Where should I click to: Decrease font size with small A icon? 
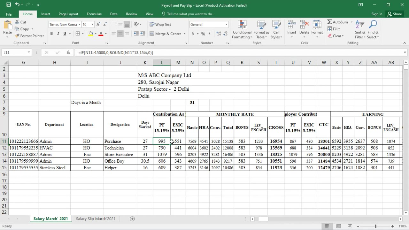[105, 25]
